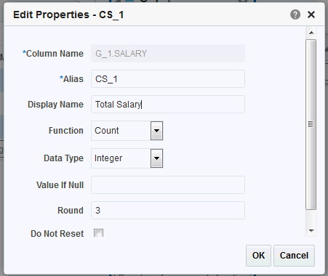
Task: Open the Data Type dropdown arrow
Action: click(x=156, y=158)
